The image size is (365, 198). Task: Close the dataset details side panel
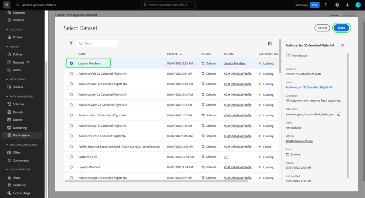point(343,45)
